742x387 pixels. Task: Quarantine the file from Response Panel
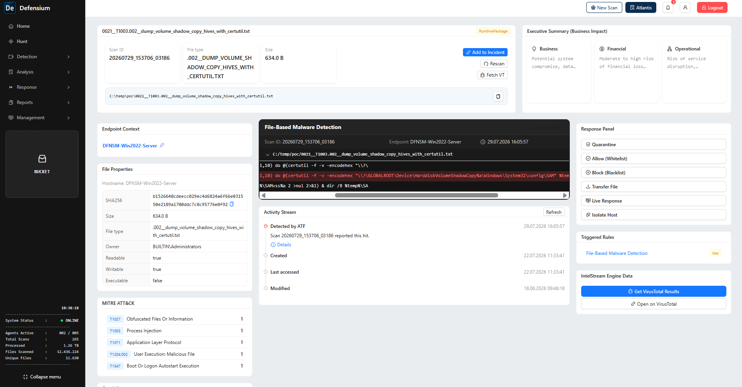pyautogui.click(x=653, y=145)
